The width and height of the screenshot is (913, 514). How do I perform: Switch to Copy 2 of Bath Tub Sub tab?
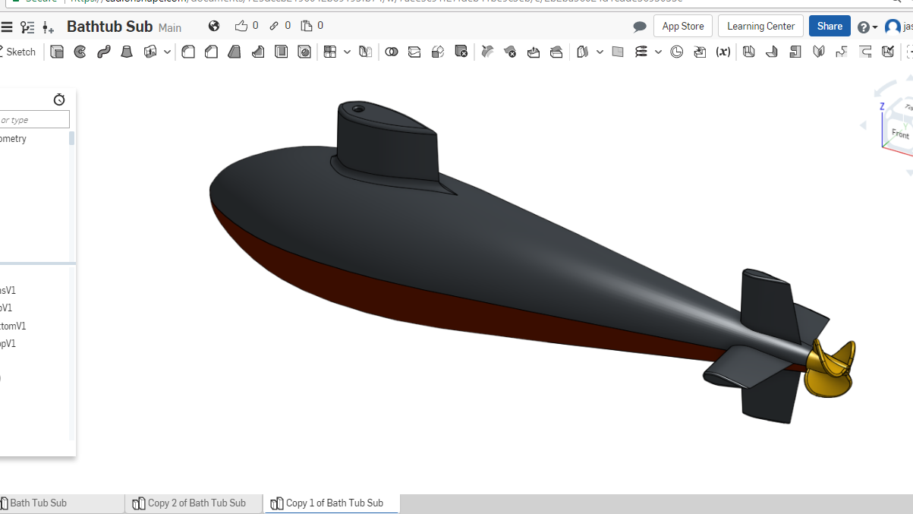tap(194, 503)
